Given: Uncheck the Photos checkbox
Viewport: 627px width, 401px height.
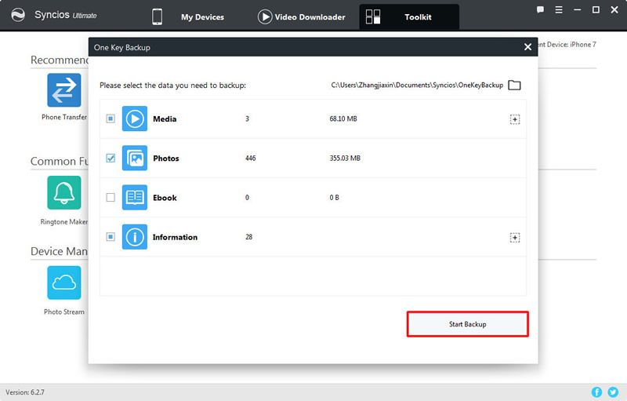Looking at the screenshot, I should click(111, 158).
